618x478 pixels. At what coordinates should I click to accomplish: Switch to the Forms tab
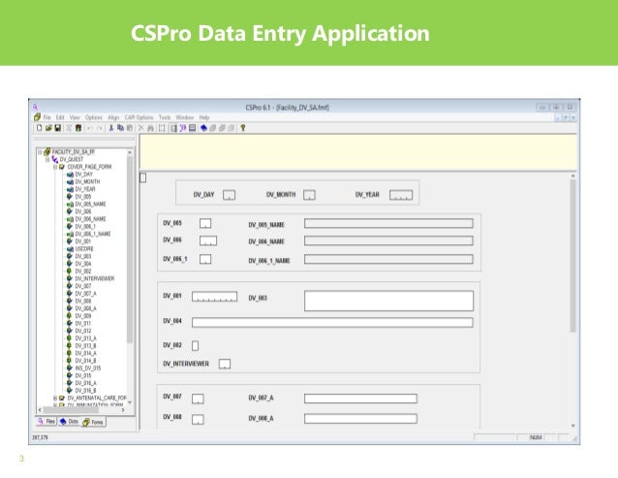pos(93,422)
